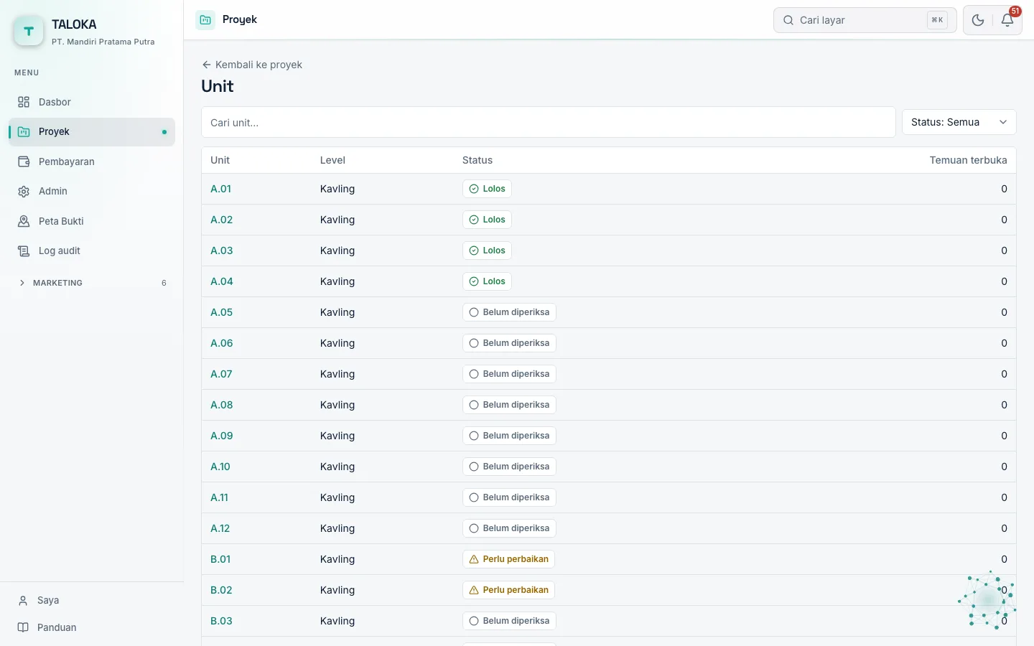The height and width of the screenshot is (646, 1034).
Task: Open Saya profile item
Action: (x=92, y=601)
